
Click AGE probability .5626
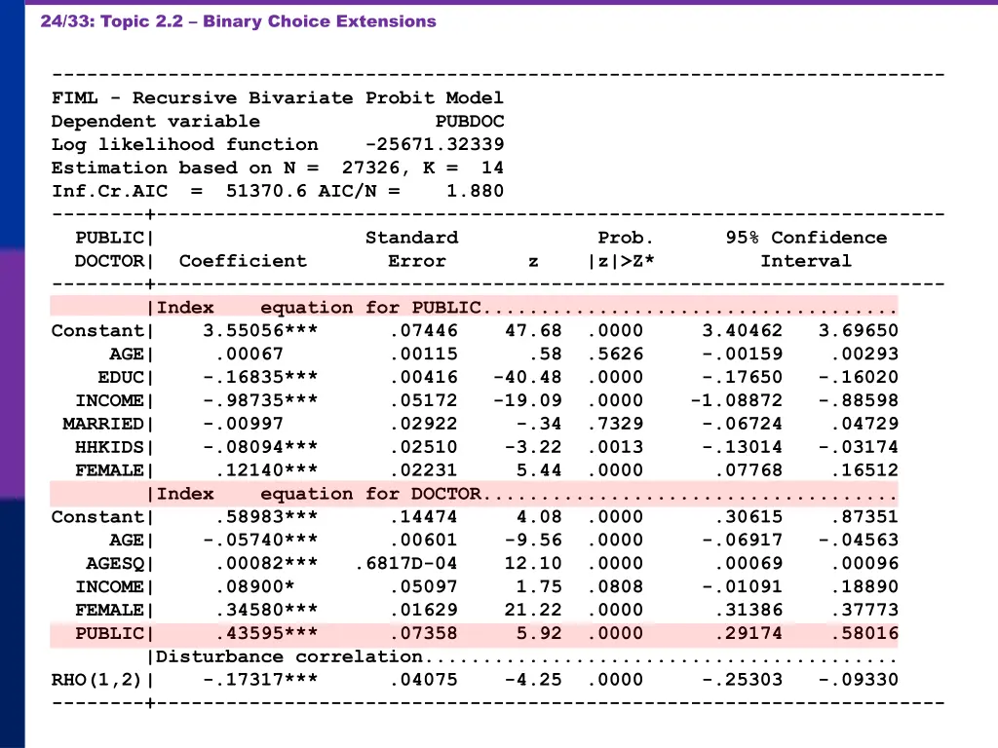tap(615, 354)
